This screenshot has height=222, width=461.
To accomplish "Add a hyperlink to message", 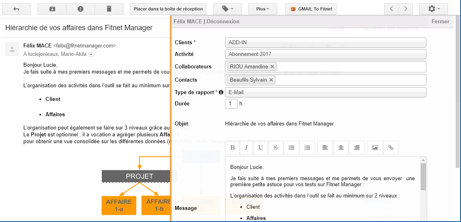I will [x=391, y=148].
